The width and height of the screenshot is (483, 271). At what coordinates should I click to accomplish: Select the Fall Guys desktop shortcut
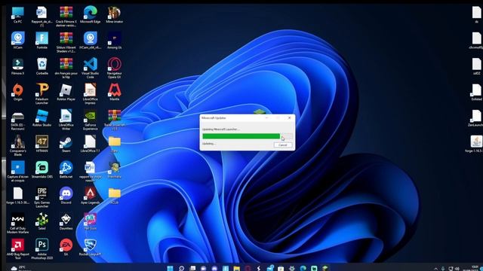(91, 221)
